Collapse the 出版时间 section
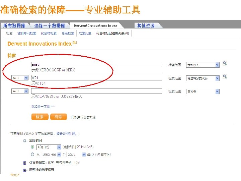The width and height of the screenshot is (241, 181). pyautogui.click(x=24, y=141)
